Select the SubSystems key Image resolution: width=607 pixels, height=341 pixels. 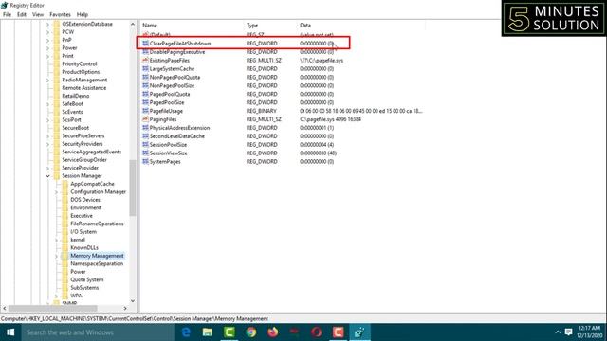click(x=84, y=288)
